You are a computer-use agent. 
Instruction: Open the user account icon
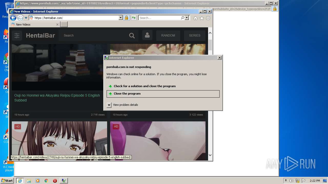(x=147, y=36)
